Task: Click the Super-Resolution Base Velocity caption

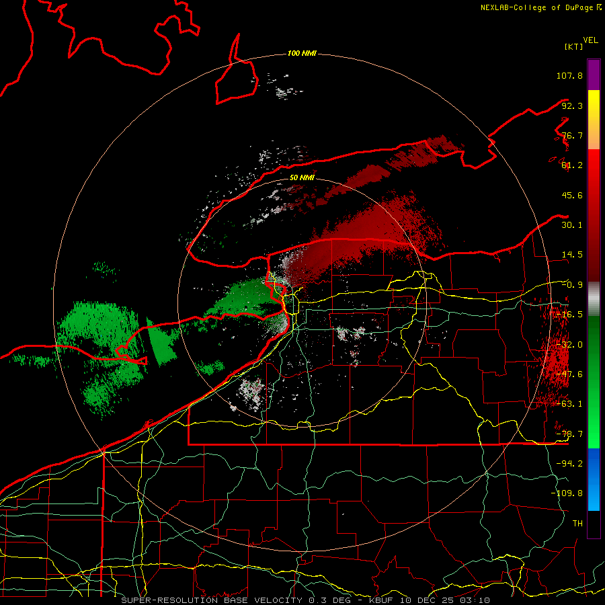Action: (x=306, y=600)
